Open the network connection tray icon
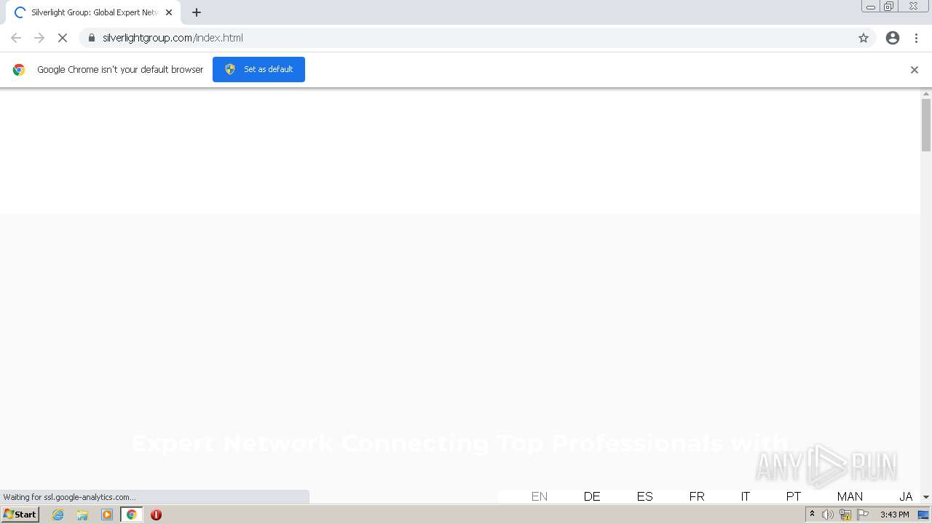 pos(845,515)
